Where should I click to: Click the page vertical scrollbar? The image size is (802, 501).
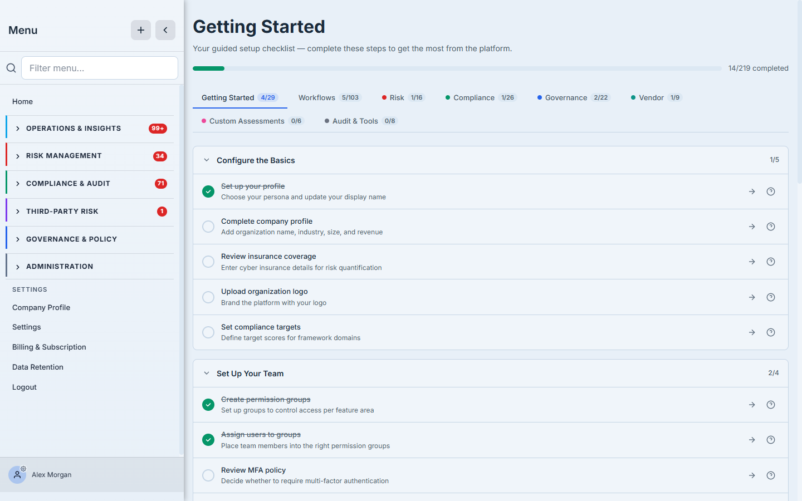[800, 92]
